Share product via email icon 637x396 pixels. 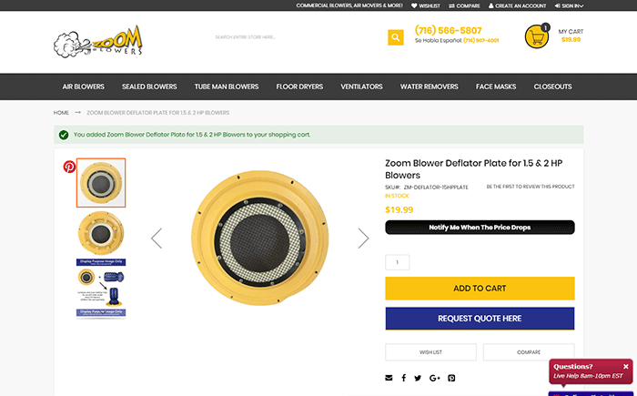click(389, 378)
